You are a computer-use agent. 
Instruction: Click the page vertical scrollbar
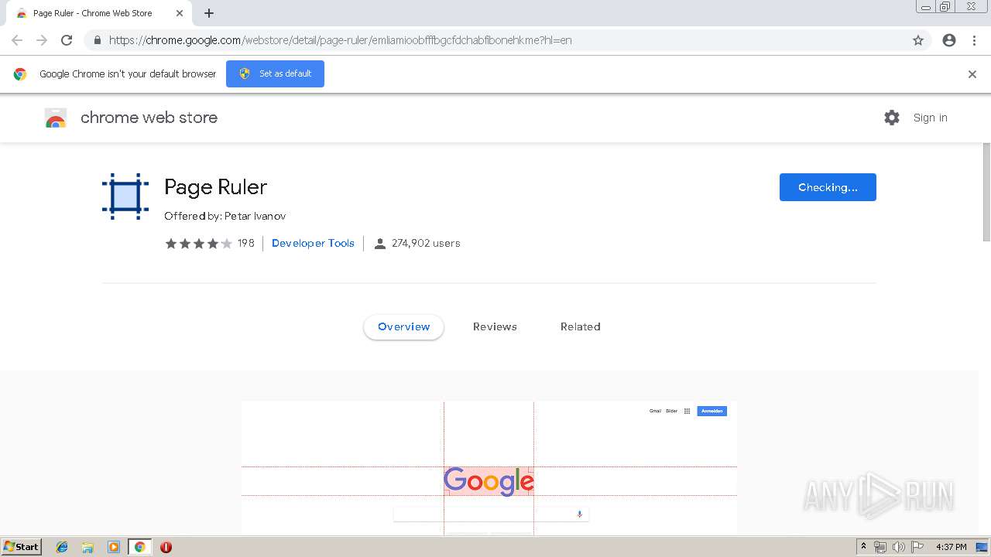[986, 192]
